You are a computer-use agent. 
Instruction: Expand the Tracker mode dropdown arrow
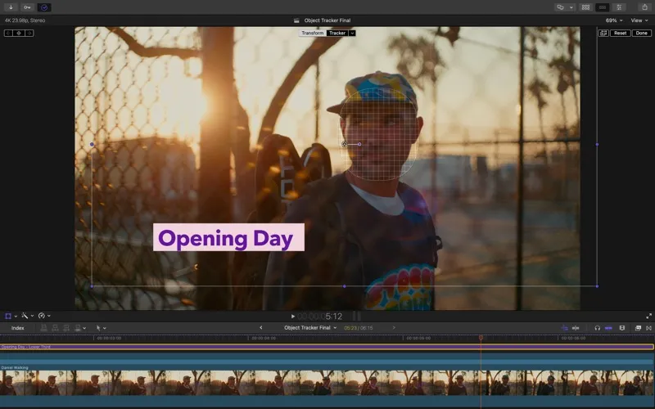(352, 33)
